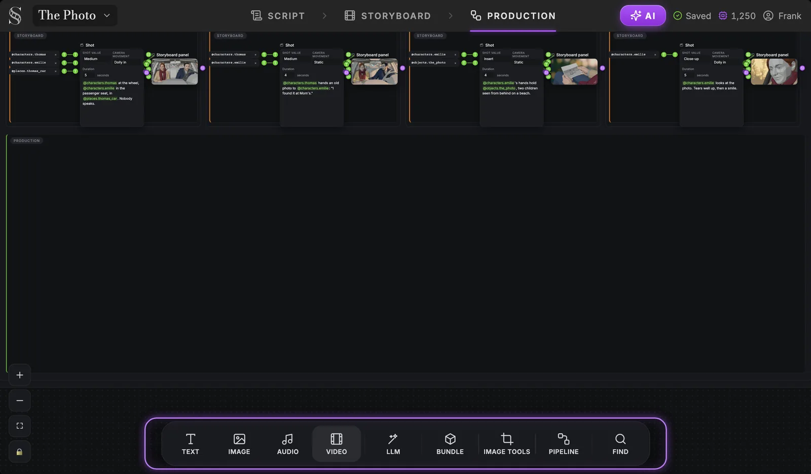Zoom out with the minus button
The height and width of the screenshot is (474, 811).
click(20, 400)
